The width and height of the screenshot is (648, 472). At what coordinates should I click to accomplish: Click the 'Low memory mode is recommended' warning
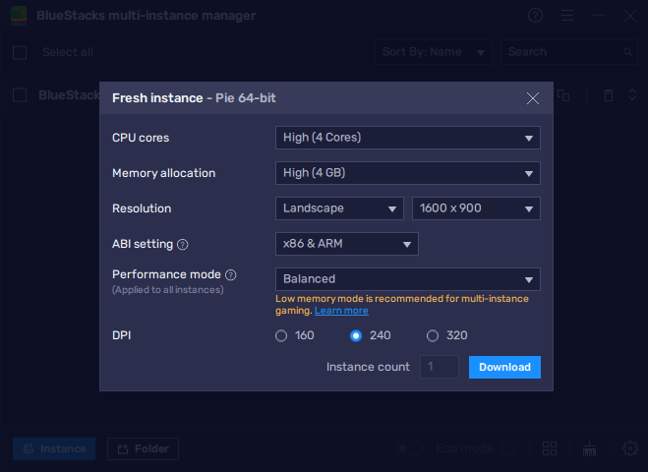402,305
